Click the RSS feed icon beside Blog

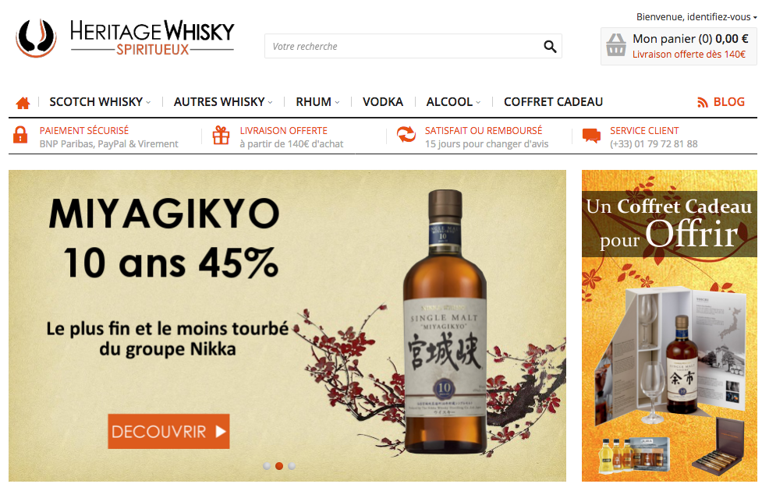pos(702,102)
